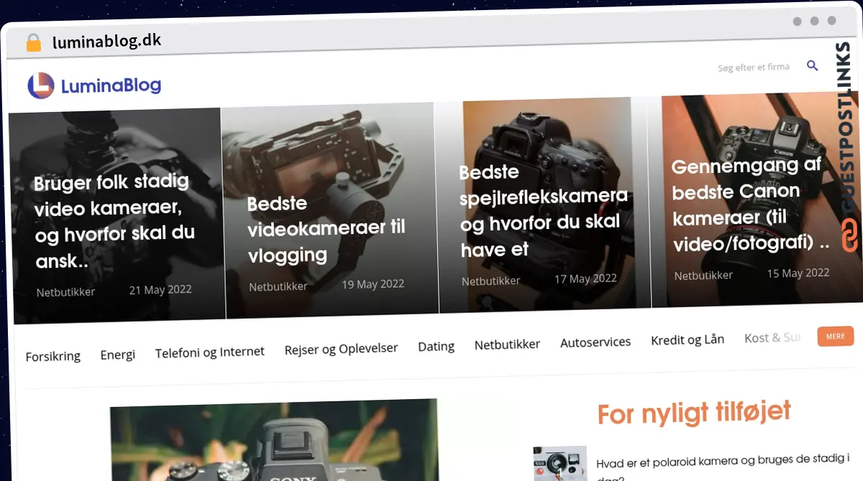Select the Forsikring category
863x481 pixels.
coord(53,356)
